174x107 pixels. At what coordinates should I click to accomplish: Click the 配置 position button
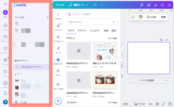click(163, 17)
